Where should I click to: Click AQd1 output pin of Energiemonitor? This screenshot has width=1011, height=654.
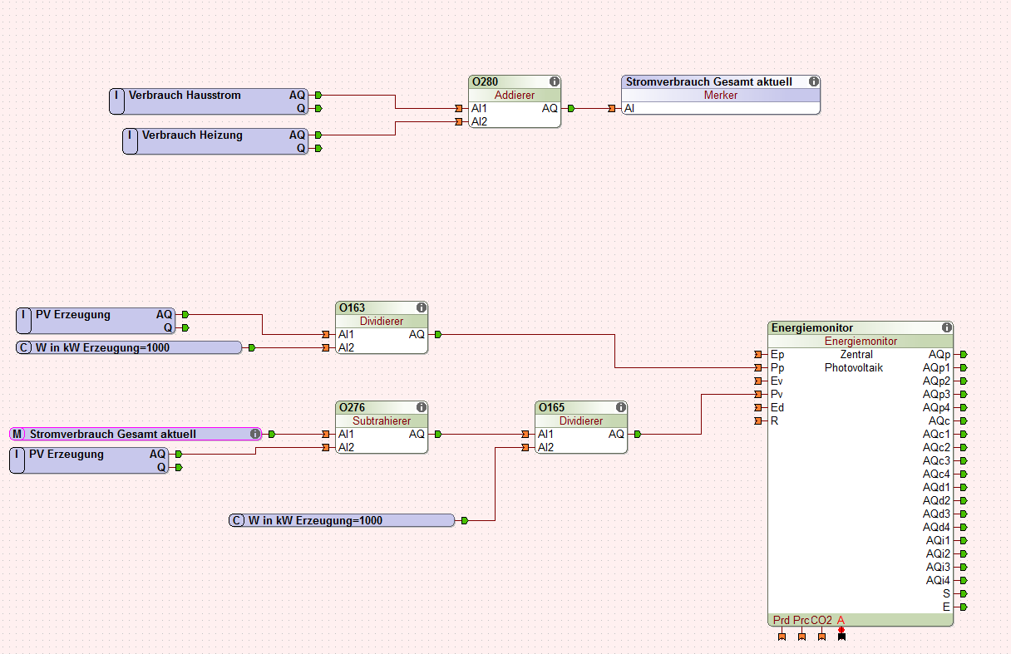[962, 487]
